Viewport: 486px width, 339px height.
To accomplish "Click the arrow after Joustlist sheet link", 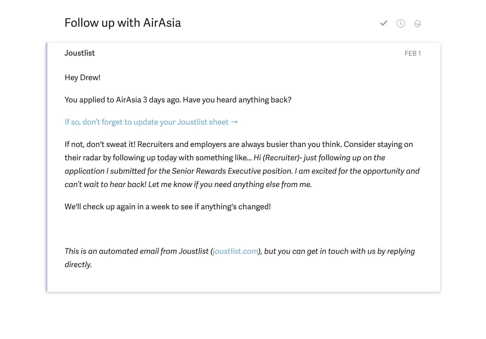I will pos(234,122).
